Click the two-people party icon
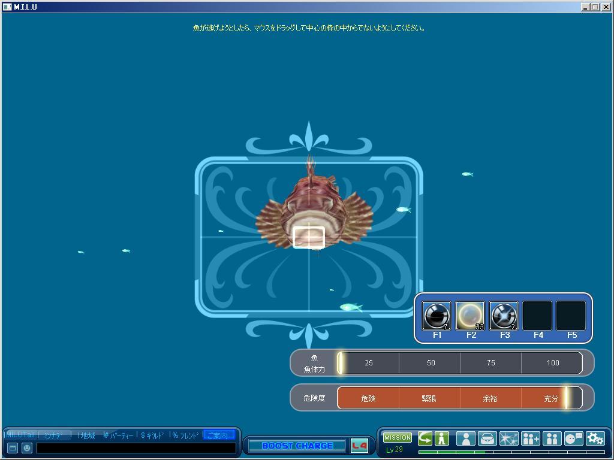The height and width of the screenshot is (460, 614). [x=552, y=438]
